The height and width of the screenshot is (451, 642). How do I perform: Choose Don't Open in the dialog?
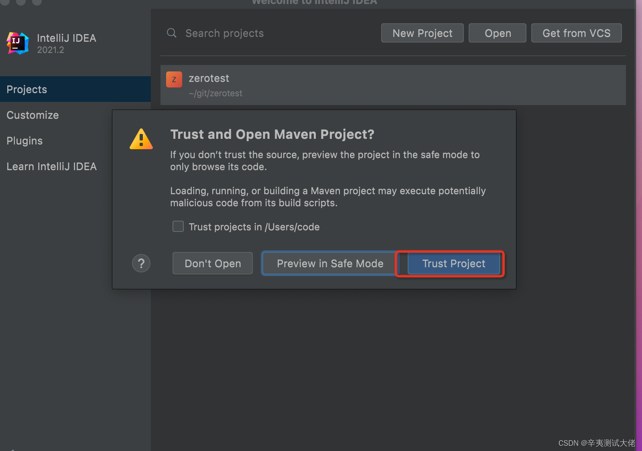(213, 263)
